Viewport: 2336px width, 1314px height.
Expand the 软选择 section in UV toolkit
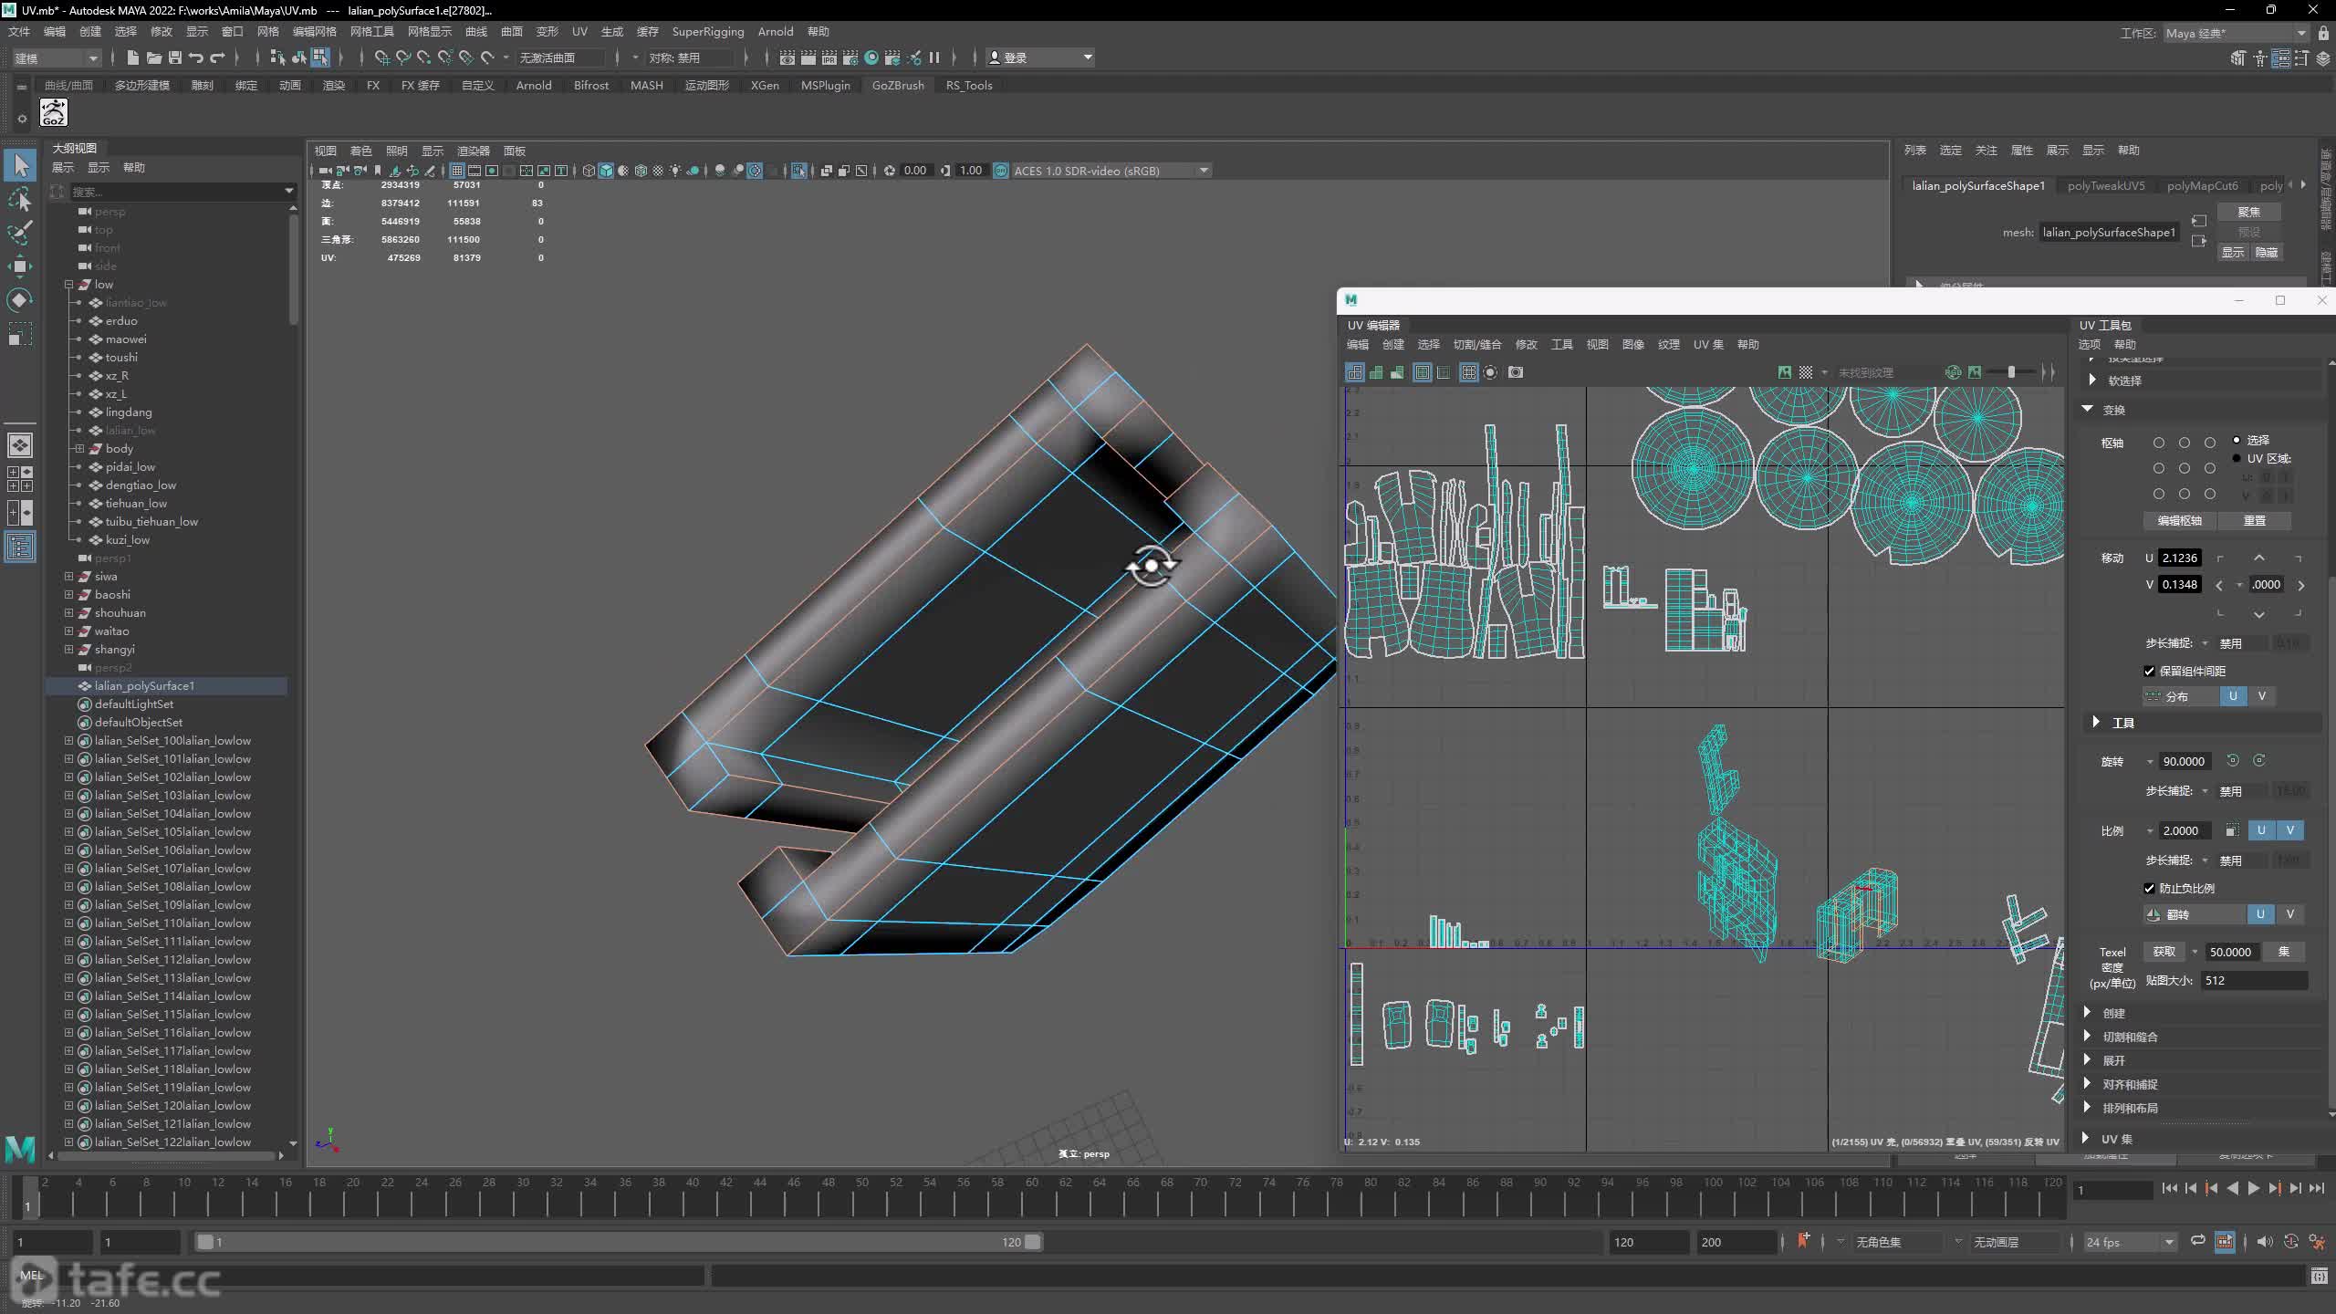pyautogui.click(x=2092, y=380)
